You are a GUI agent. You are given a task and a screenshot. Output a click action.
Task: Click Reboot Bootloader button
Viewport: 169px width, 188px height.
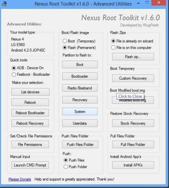point(30,113)
